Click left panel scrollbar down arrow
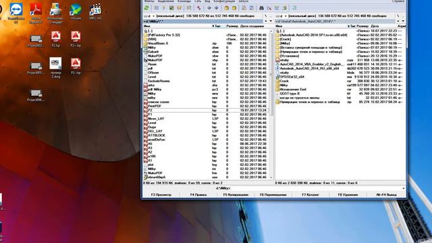432x243 pixels. (271, 178)
